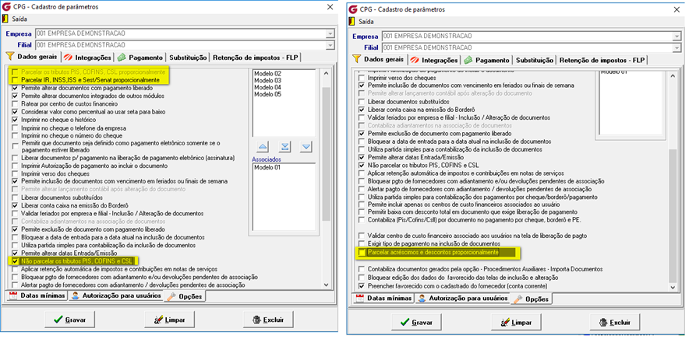Toggle Validar centro de custo financeiro associado aos usuários
Image resolution: width=689 pixels, height=339 pixels.
(x=362, y=236)
